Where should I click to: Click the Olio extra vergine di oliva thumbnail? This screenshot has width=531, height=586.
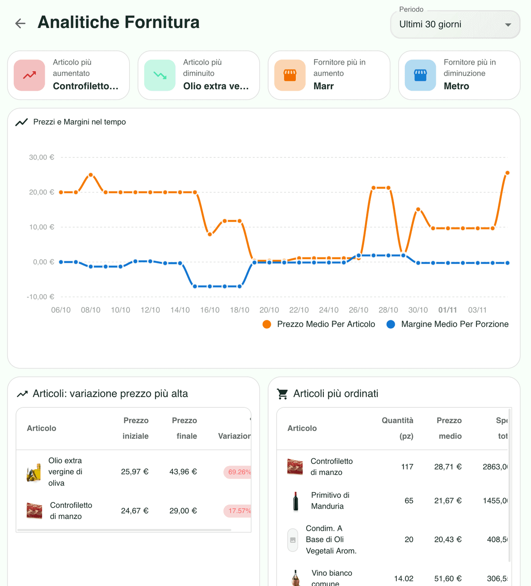pos(34,472)
